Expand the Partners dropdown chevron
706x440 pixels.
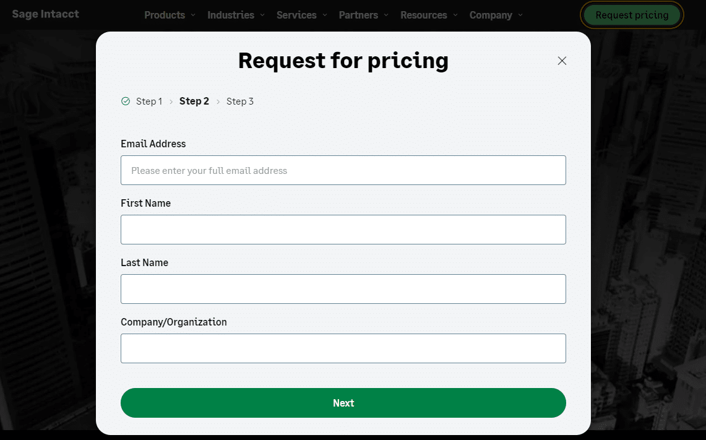coord(386,15)
